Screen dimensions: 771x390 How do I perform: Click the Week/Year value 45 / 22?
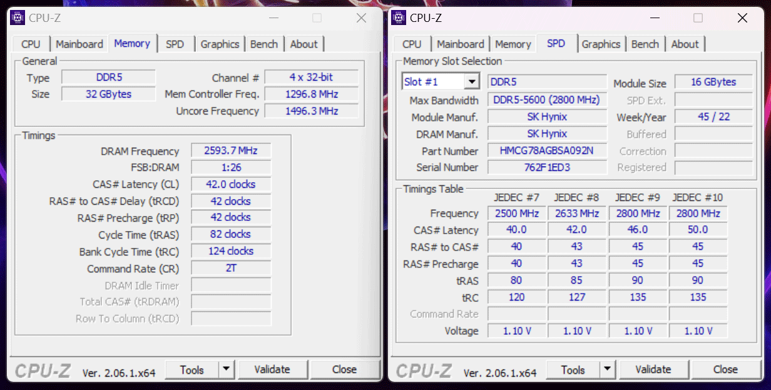tap(713, 116)
